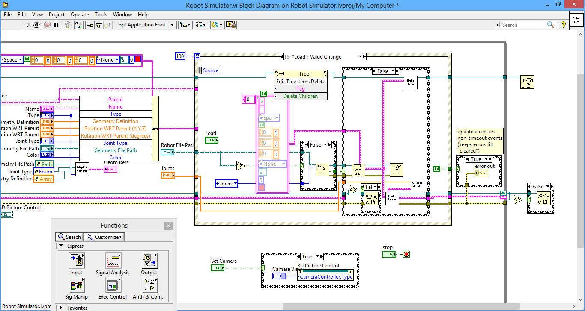The image size is (585, 311).
Task: Click the Set Camera boolean terminal
Action: point(218,268)
